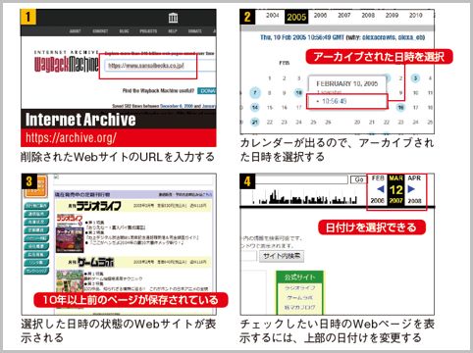Image resolution: width=473 pixels, height=353 pixels.
Task: Select the 2008 year tab
Action: coord(368,15)
